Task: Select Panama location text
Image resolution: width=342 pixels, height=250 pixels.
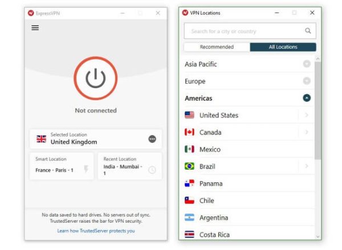Action: click(211, 183)
